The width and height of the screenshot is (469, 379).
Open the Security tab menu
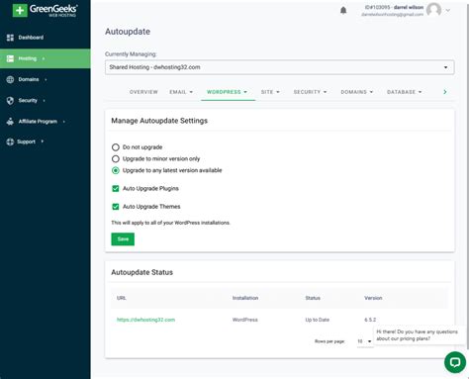[x=310, y=92]
